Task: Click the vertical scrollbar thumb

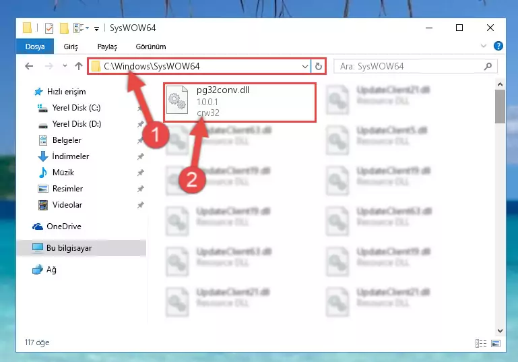Action: tap(500, 107)
